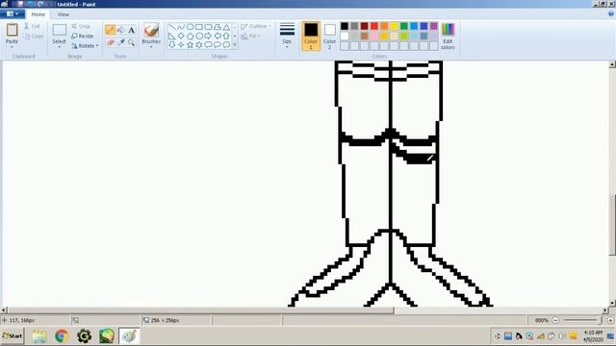Click the zoom out minus button
The image size is (616, 346).
pyautogui.click(x=555, y=320)
